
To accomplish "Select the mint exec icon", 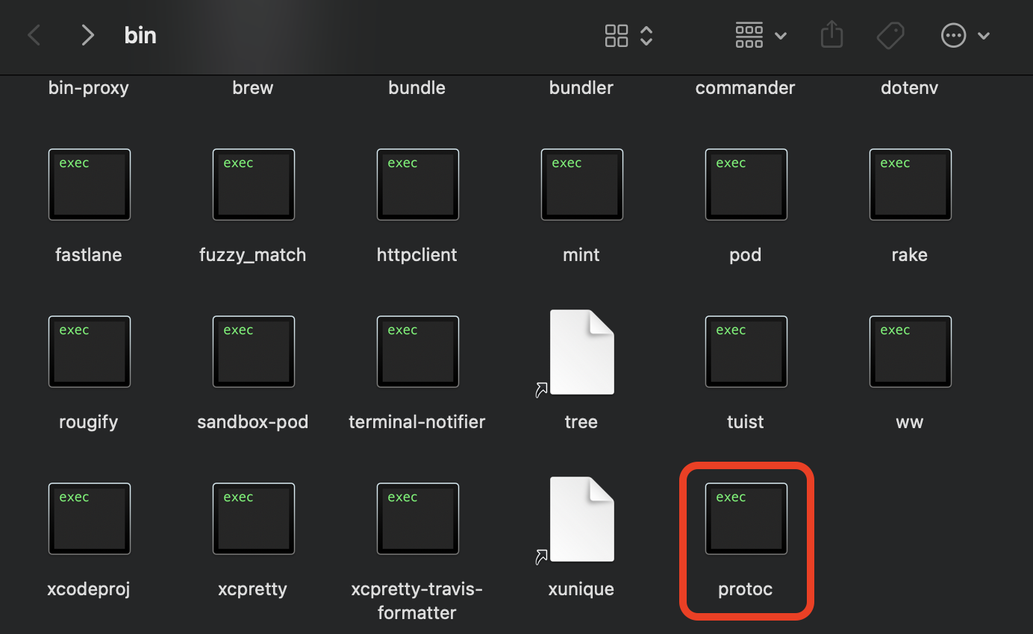I will click(x=582, y=184).
